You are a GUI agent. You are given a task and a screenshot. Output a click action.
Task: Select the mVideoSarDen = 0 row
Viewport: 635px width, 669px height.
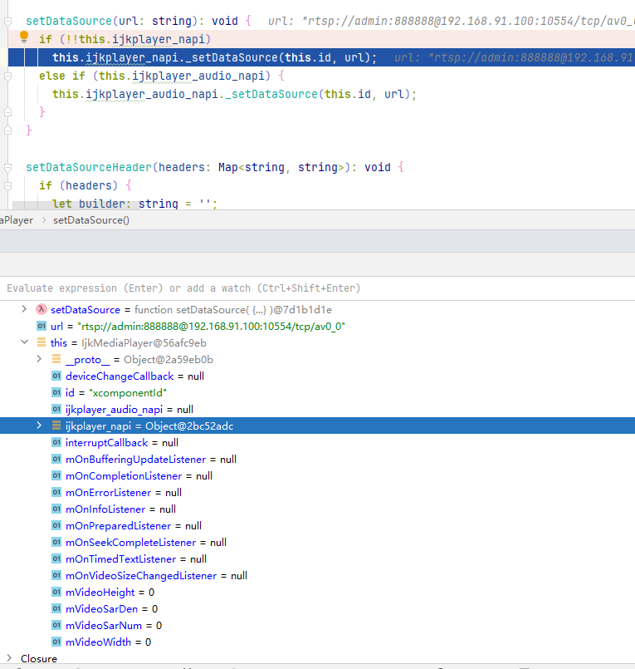317,609
